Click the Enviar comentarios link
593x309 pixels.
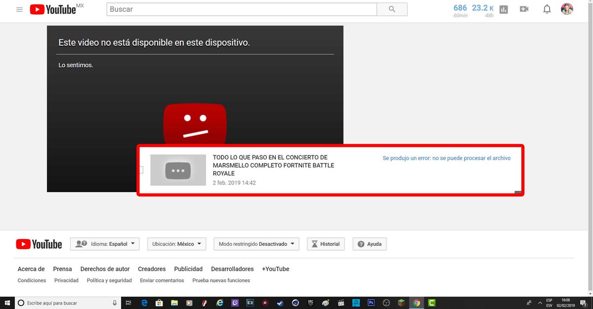[x=162, y=280]
